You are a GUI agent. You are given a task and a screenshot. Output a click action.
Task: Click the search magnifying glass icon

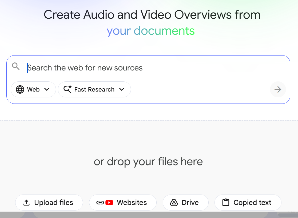15,66
